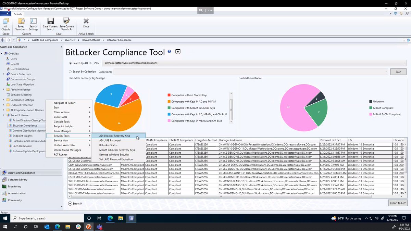This screenshot has width=411, height=231.
Task: Click the pop-out window icon beside the title
Action: point(178,52)
